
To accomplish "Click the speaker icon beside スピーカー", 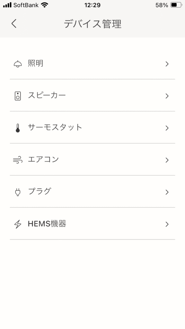I will (18, 96).
